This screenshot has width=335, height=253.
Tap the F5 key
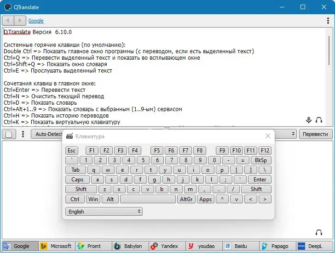click(157, 151)
